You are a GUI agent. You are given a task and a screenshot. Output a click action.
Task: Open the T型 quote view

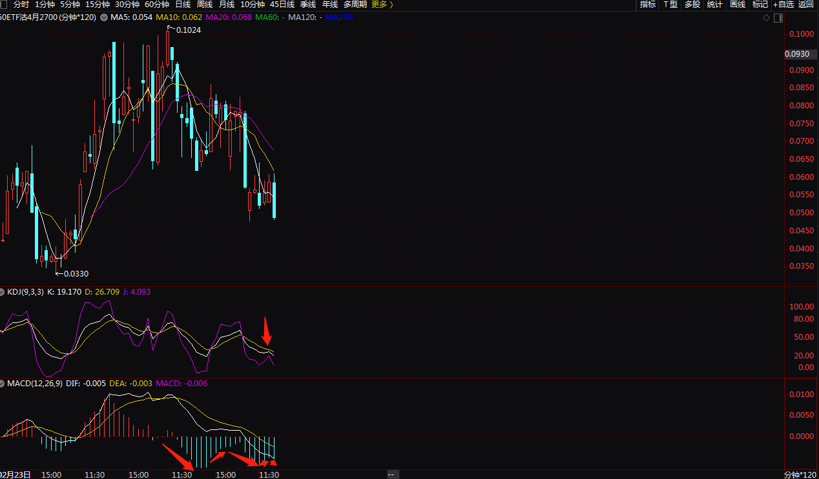pyautogui.click(x=670, y=5)
